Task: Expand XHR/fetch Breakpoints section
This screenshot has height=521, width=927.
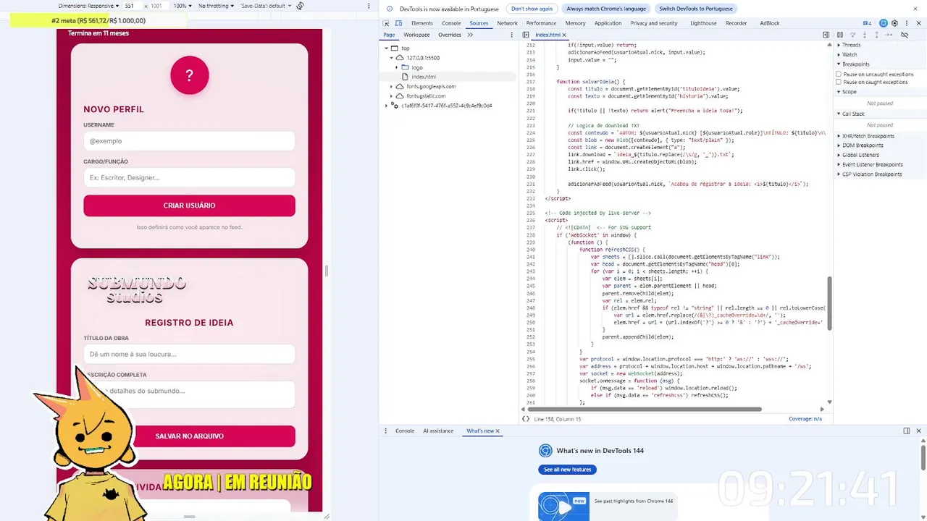Action: 868,136
